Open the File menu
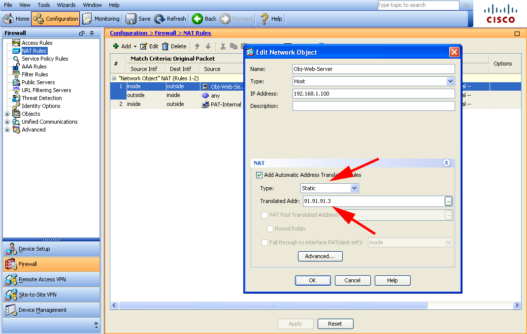The image size is (527, 334). pos(8,5)
